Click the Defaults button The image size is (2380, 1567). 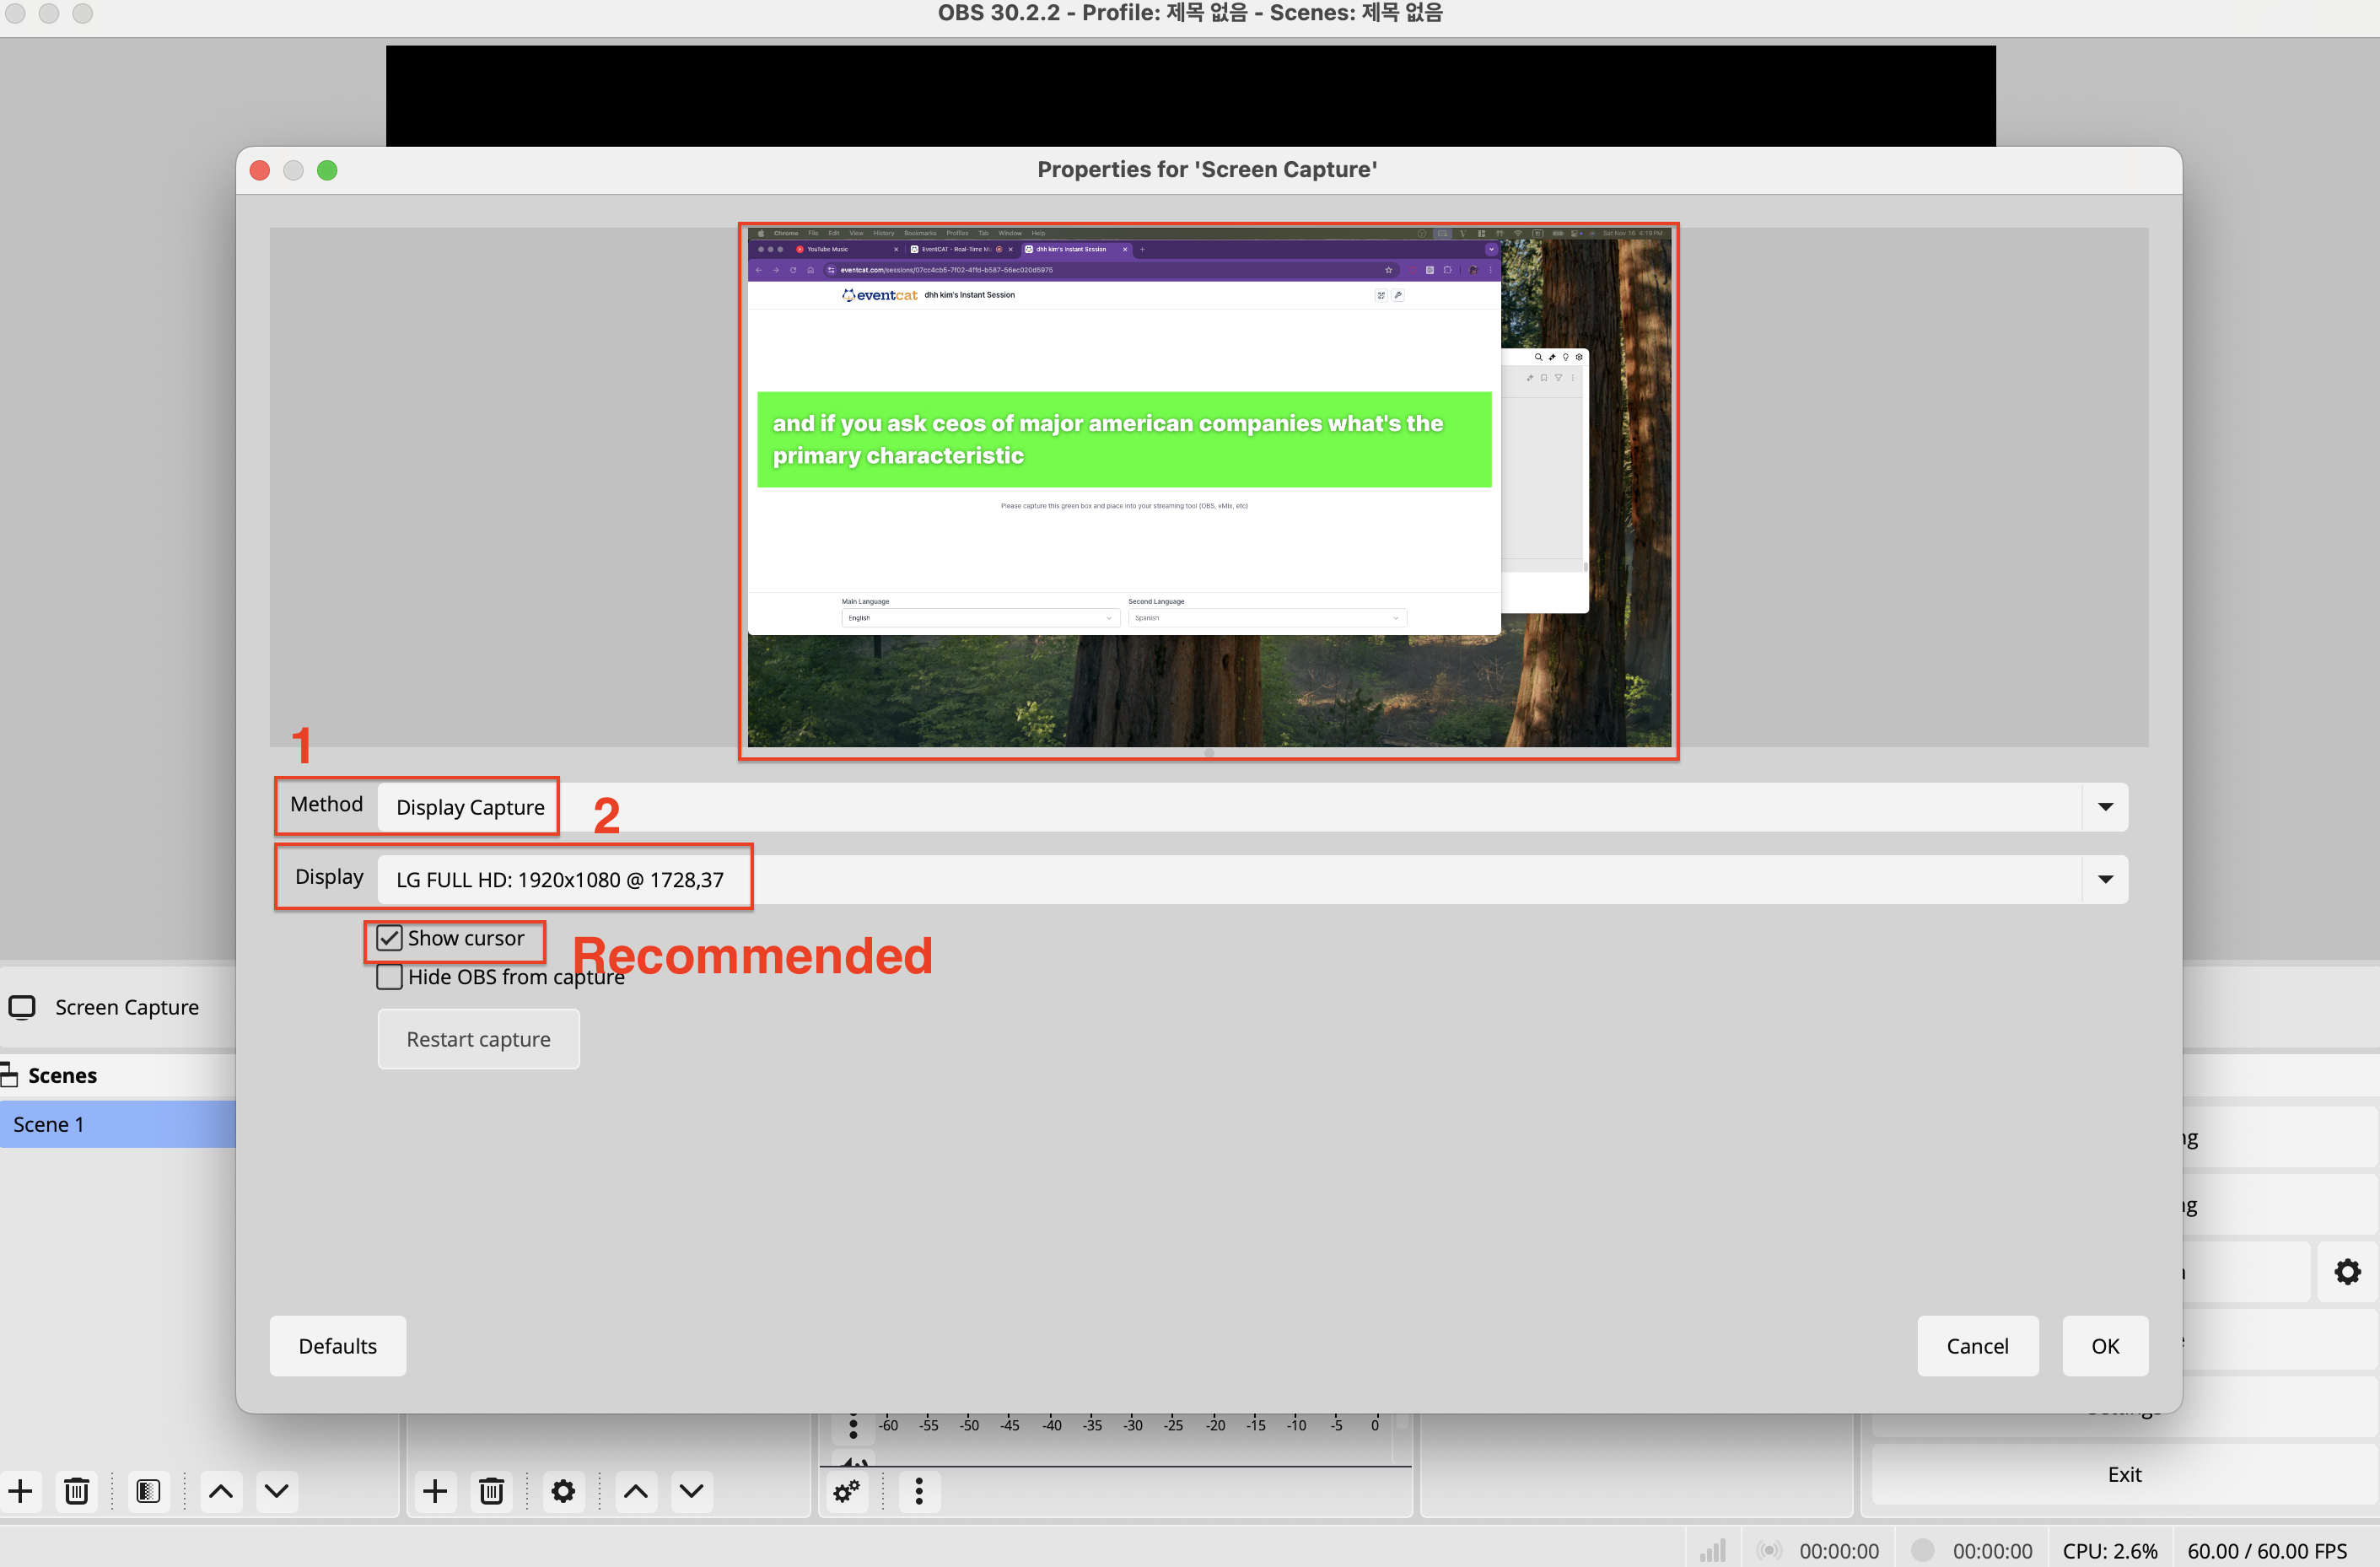click(337, 1346)
